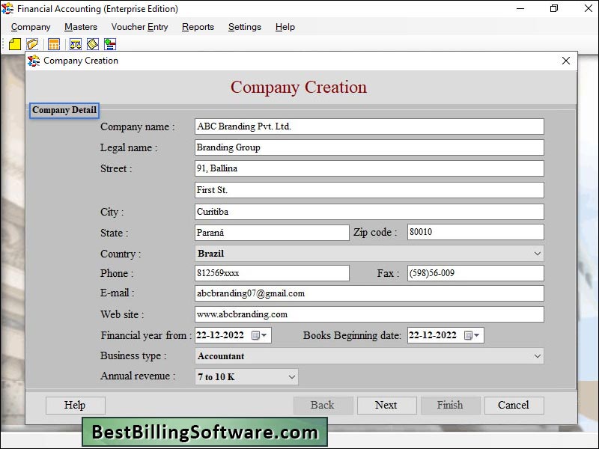Open the Business type dropdown showing Accountant
599x449 pixels.
click(536, 355)
